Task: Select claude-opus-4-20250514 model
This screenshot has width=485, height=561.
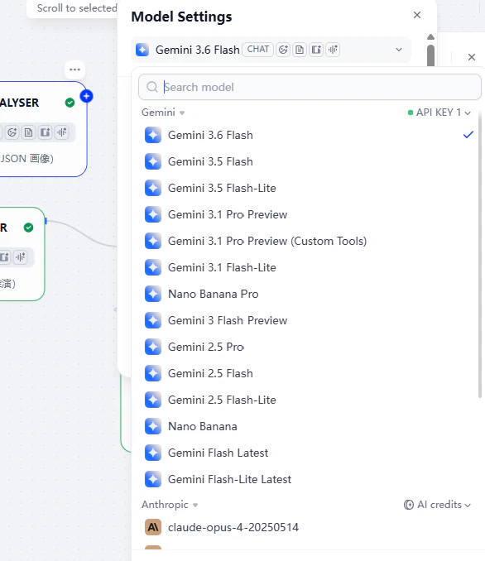Action: [308, 527]
